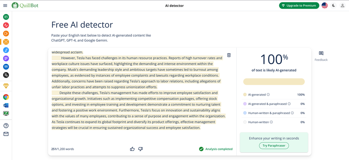Toggle dark mode moon icon
349x160 pixels.
333,6
